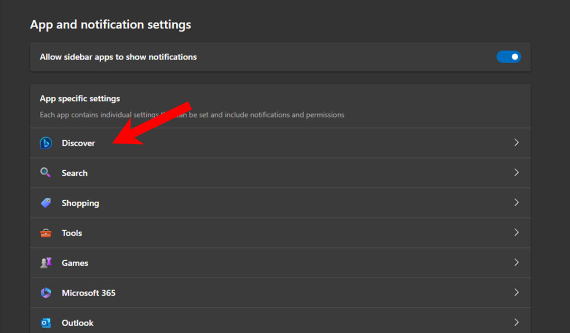
Task: Expand the Tools settings chevron
Action: tap(517, 233)
